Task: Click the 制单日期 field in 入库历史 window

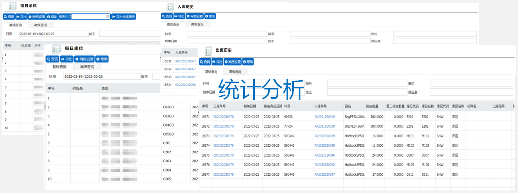Action: (x=227, y=41)
